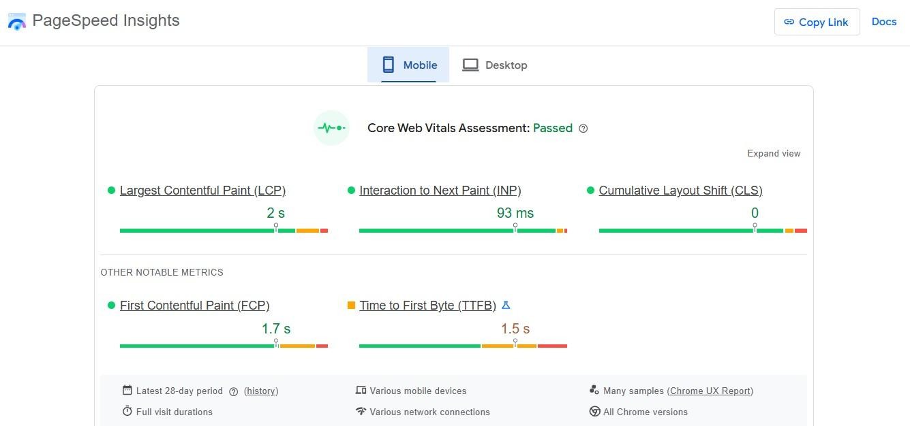910x426 pixels.
Task: Click the calendar icon by Latest 28-day period
Action: 127,390
